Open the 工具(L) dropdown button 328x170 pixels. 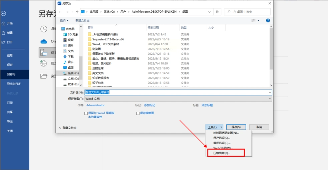[215, 127]
